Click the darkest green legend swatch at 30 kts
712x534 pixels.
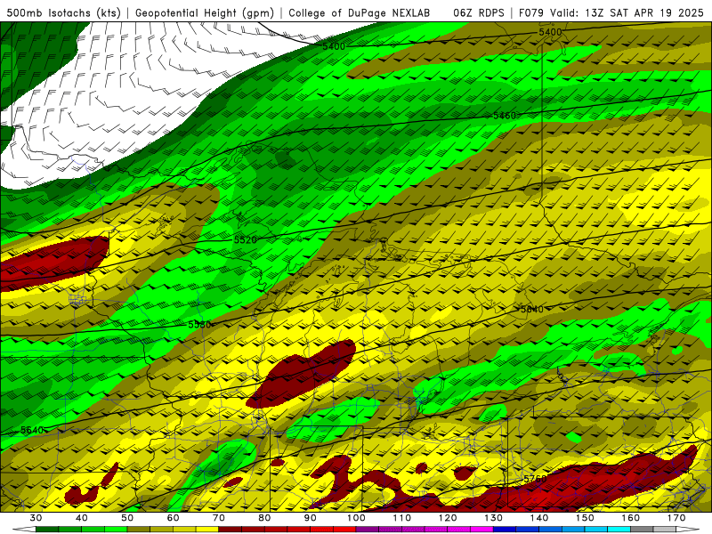point(47,530)
